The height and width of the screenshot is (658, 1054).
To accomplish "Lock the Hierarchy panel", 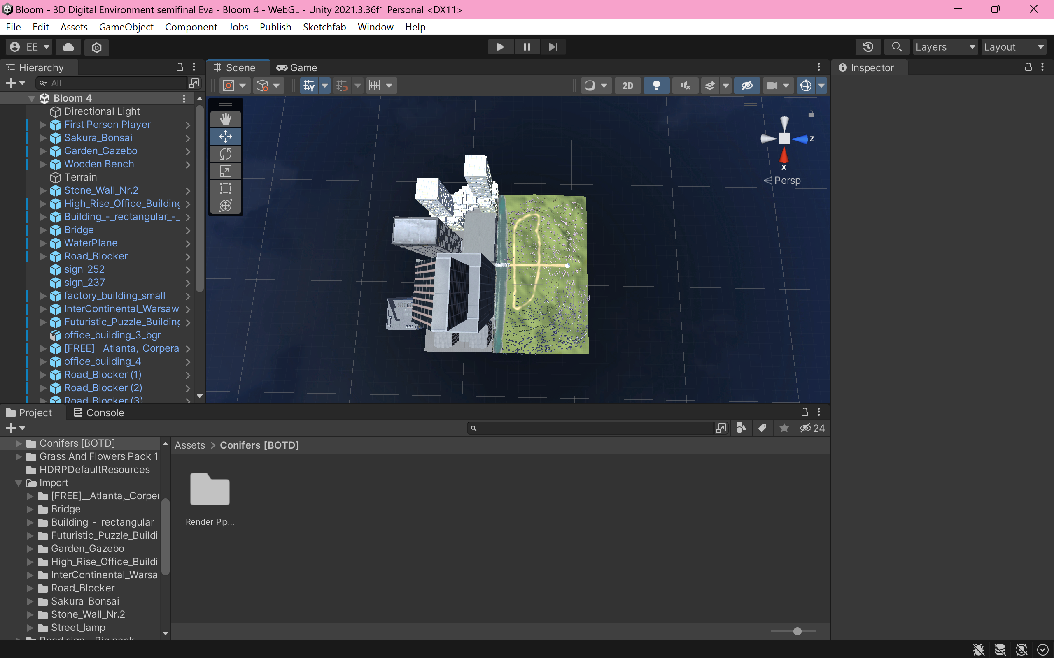I will pos(180,67).
